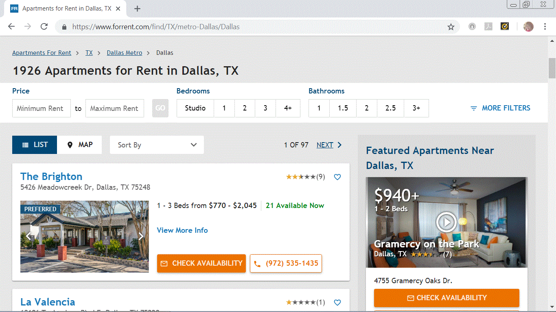The image size is (556, 312).
Task: Click the "4755 Gramercy Oaks Dr." address
Action: click(413, 281)
